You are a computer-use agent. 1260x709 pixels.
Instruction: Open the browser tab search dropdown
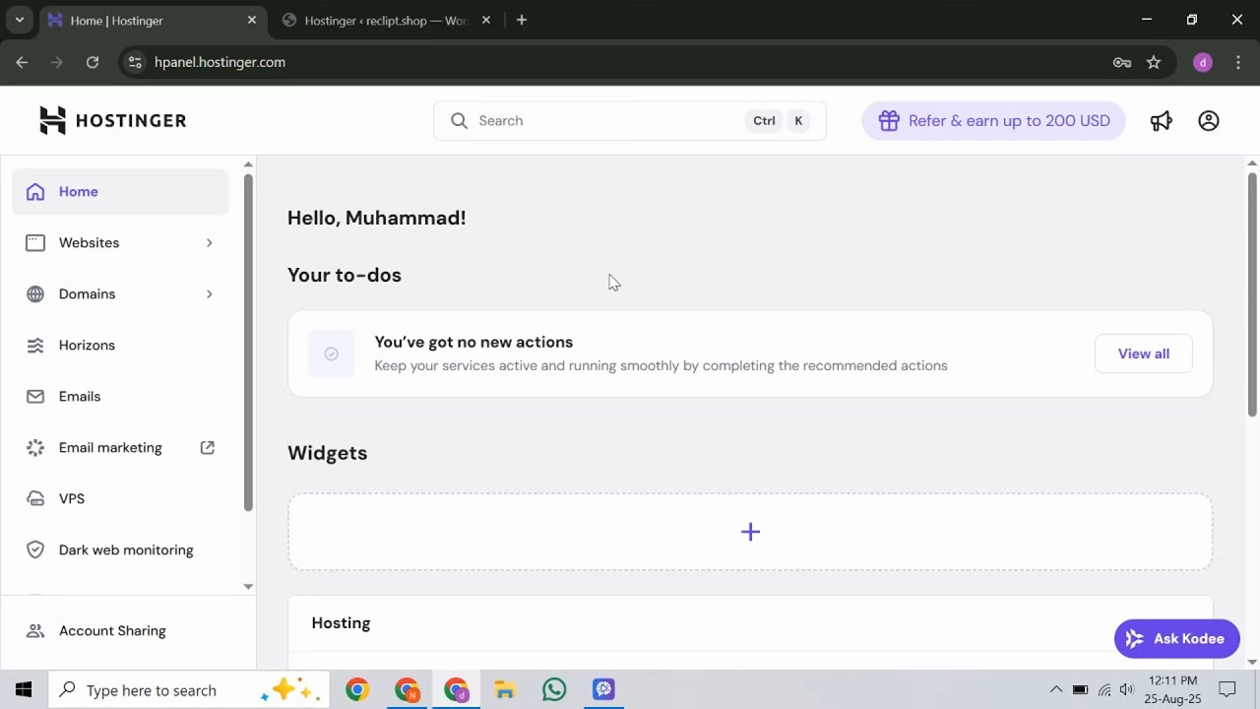point(19,20)
